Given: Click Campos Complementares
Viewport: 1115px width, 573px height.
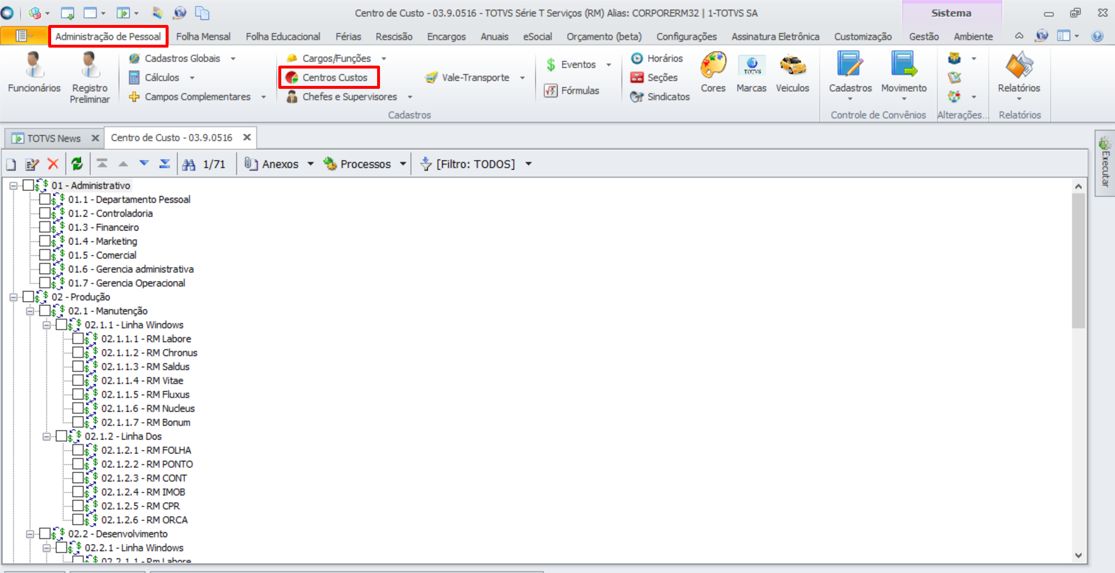Looking at the screenshot, I should click(x=190, y=96).
